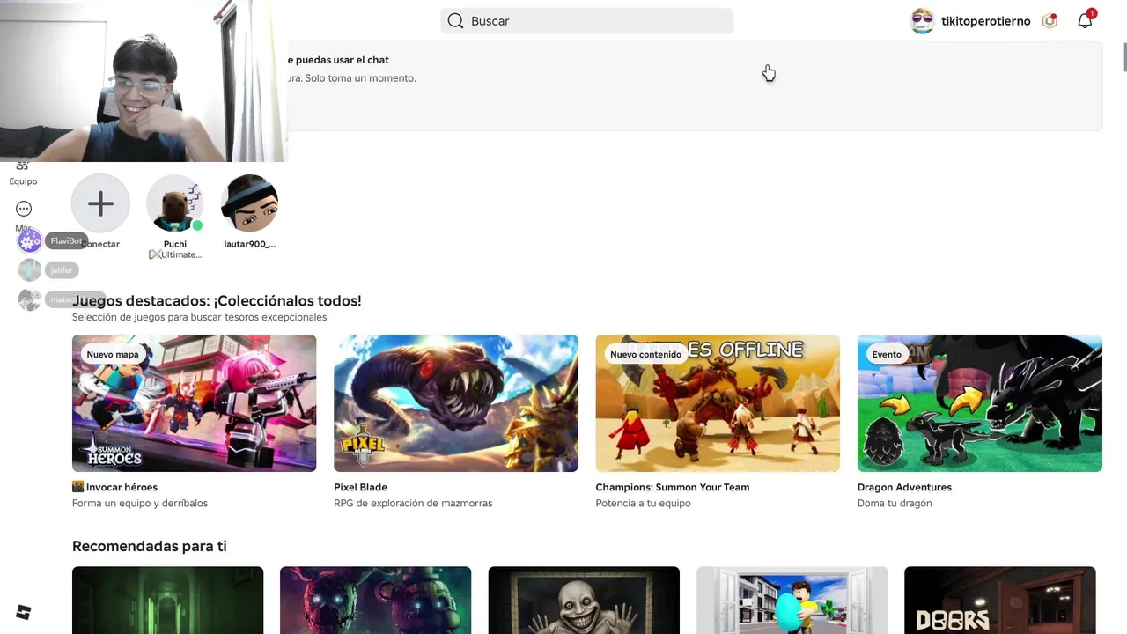This screenshot has width=1127, height=634.
Task: Click the Recomendadas para ti heading
Action: pos(150,546)
